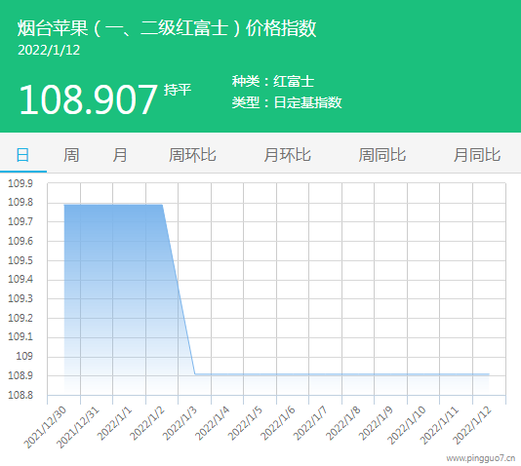Click the chart title 烟台苹果价格指数
521x466 pixels.
pos(167,28)
